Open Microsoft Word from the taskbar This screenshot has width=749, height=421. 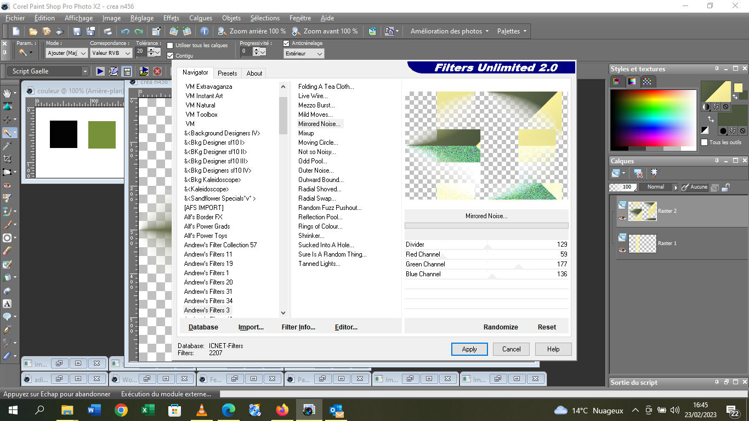[x=94, y=410]
